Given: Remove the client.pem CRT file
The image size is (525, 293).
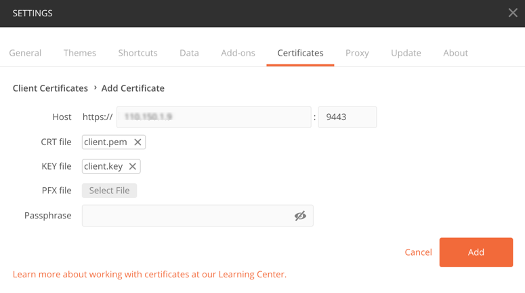Looking at the screenshot, I should tap(138, 142).
